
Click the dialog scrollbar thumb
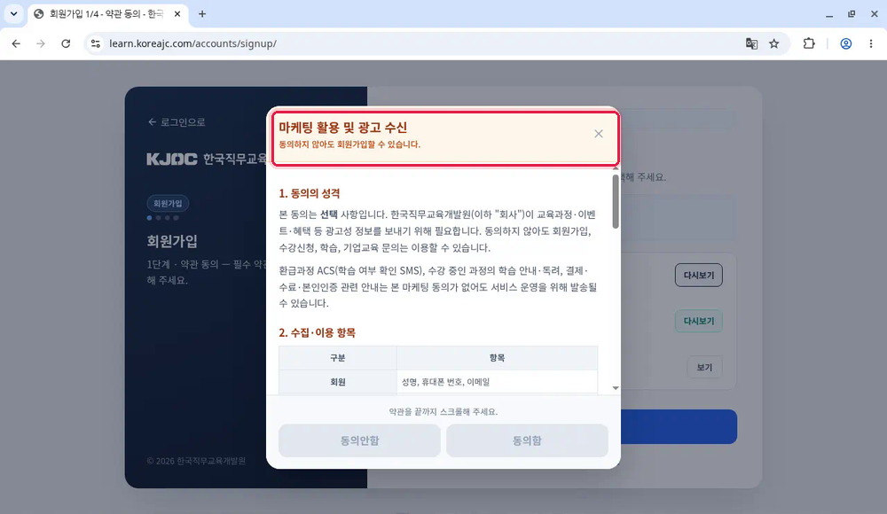click(616, 201)
